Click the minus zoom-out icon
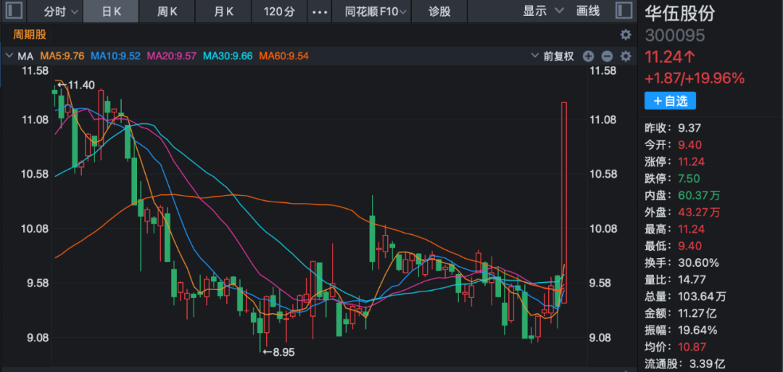Viewport: 783px width, 372px height. click(x=607, y=56)
